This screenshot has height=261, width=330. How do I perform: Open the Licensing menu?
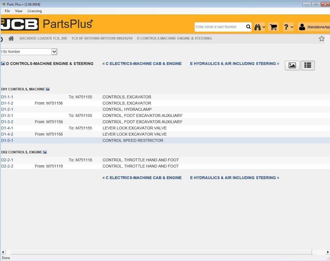[34, 11]
